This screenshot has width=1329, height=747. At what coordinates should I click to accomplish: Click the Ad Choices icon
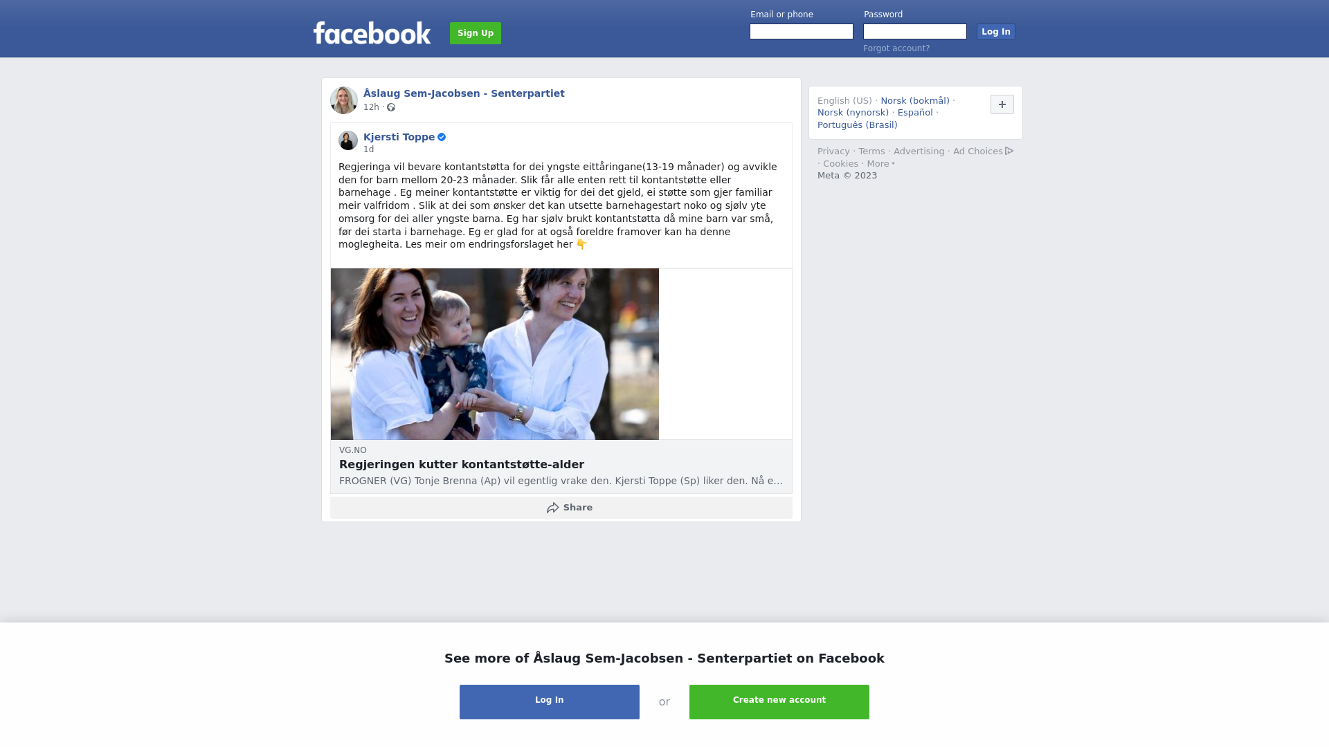point(1009,151)
